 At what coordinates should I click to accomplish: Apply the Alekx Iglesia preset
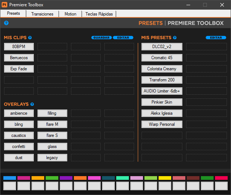point(162,113)
